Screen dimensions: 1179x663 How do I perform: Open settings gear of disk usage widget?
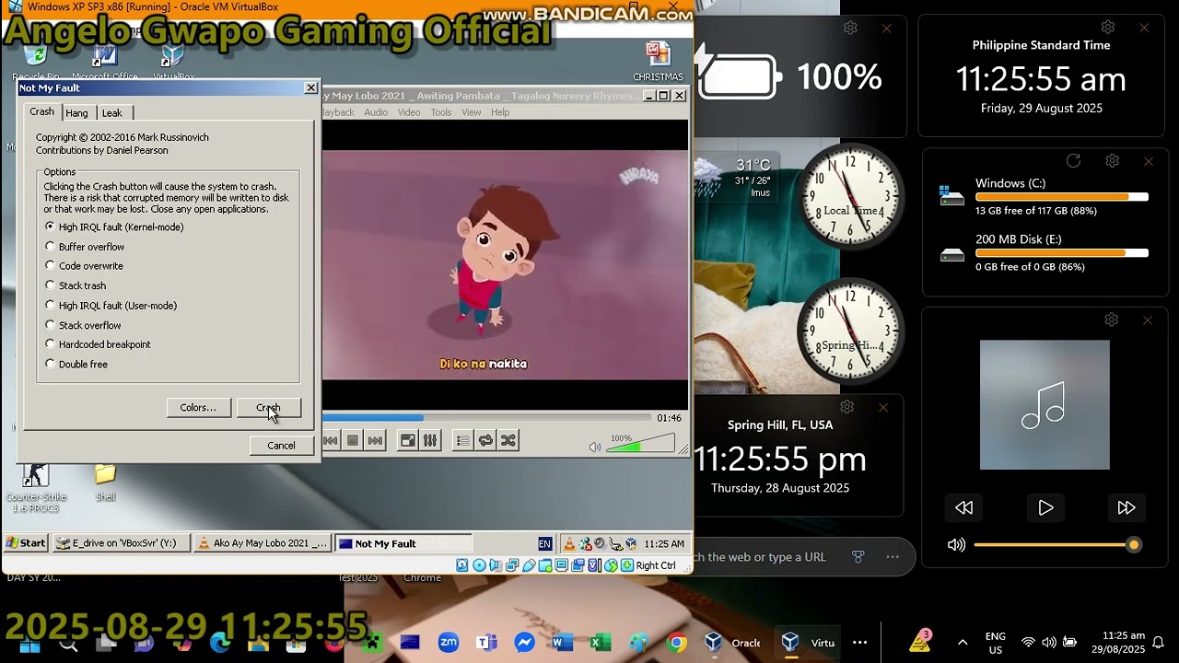[x=1112, y=161]
